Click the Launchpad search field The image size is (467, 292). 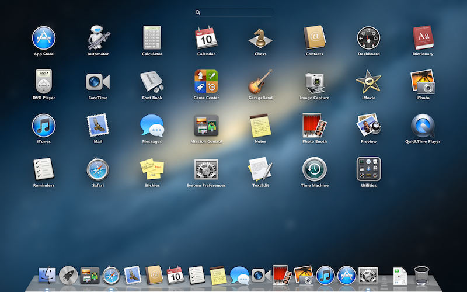tap(233, 12)
